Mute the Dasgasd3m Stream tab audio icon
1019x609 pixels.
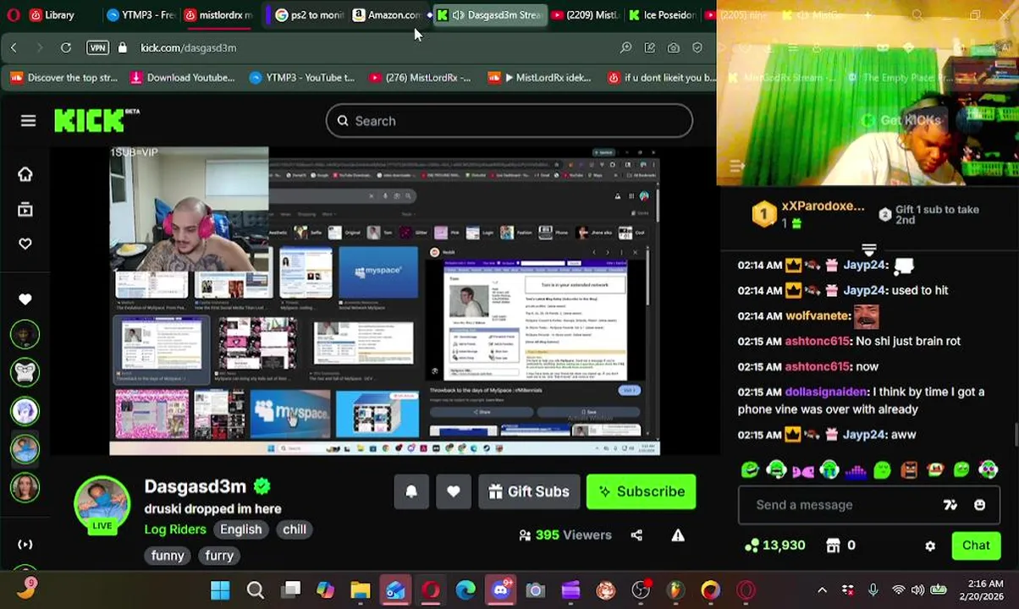(458, 15)
